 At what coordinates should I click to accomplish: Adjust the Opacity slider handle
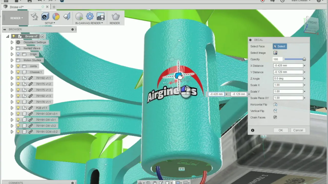[304, 59]
